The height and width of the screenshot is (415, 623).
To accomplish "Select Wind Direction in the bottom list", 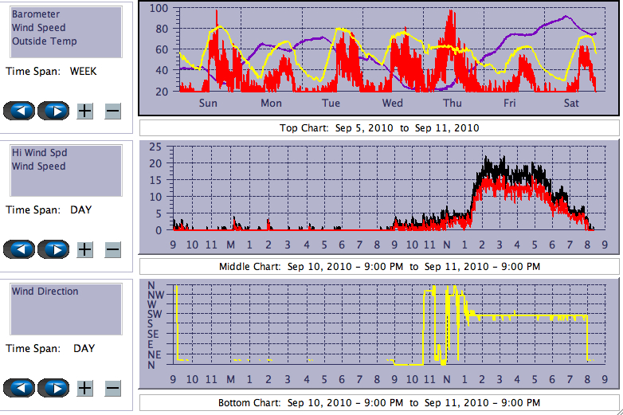I will (x=45, y=292).
